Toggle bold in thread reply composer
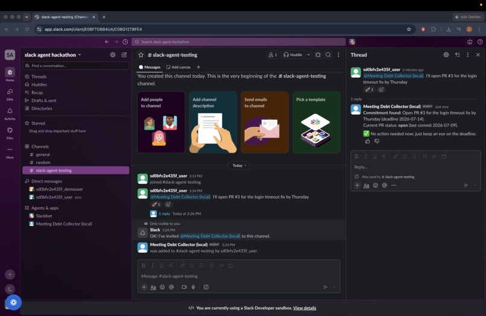The height and width of the screenshot is (316, 486). [356, 156]
